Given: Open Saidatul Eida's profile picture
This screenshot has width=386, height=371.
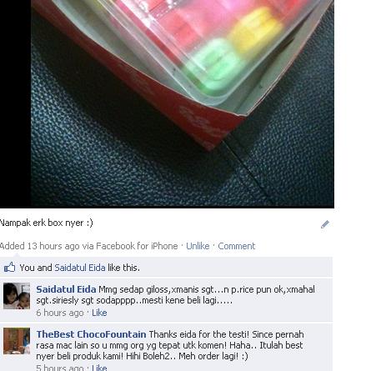Looking at the screenshot, I should pos(17,296).
